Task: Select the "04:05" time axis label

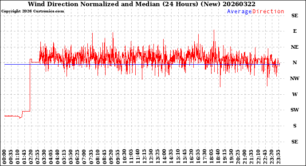Action: pyautogui.click(x=51, y=157)
